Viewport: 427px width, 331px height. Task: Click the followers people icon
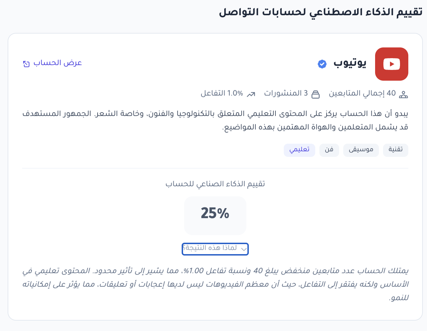pos(403,94)
